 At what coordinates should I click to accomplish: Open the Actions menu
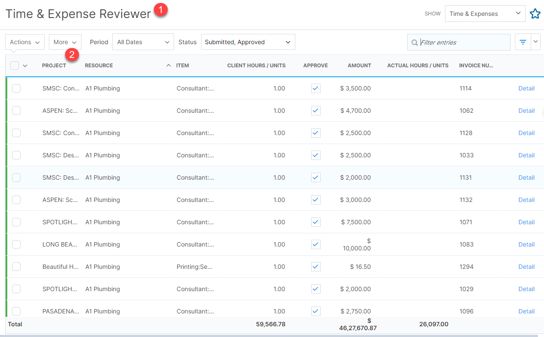pos(25,42)
